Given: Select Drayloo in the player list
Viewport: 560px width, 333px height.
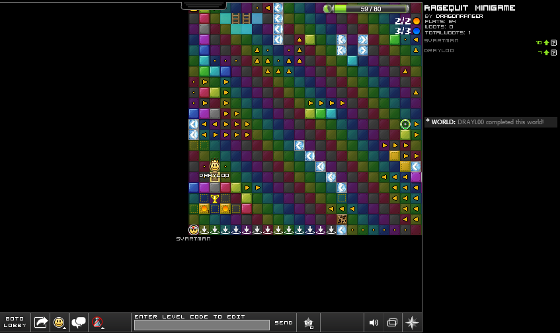Looking at the screenshot, I should [x=438, y=50].
